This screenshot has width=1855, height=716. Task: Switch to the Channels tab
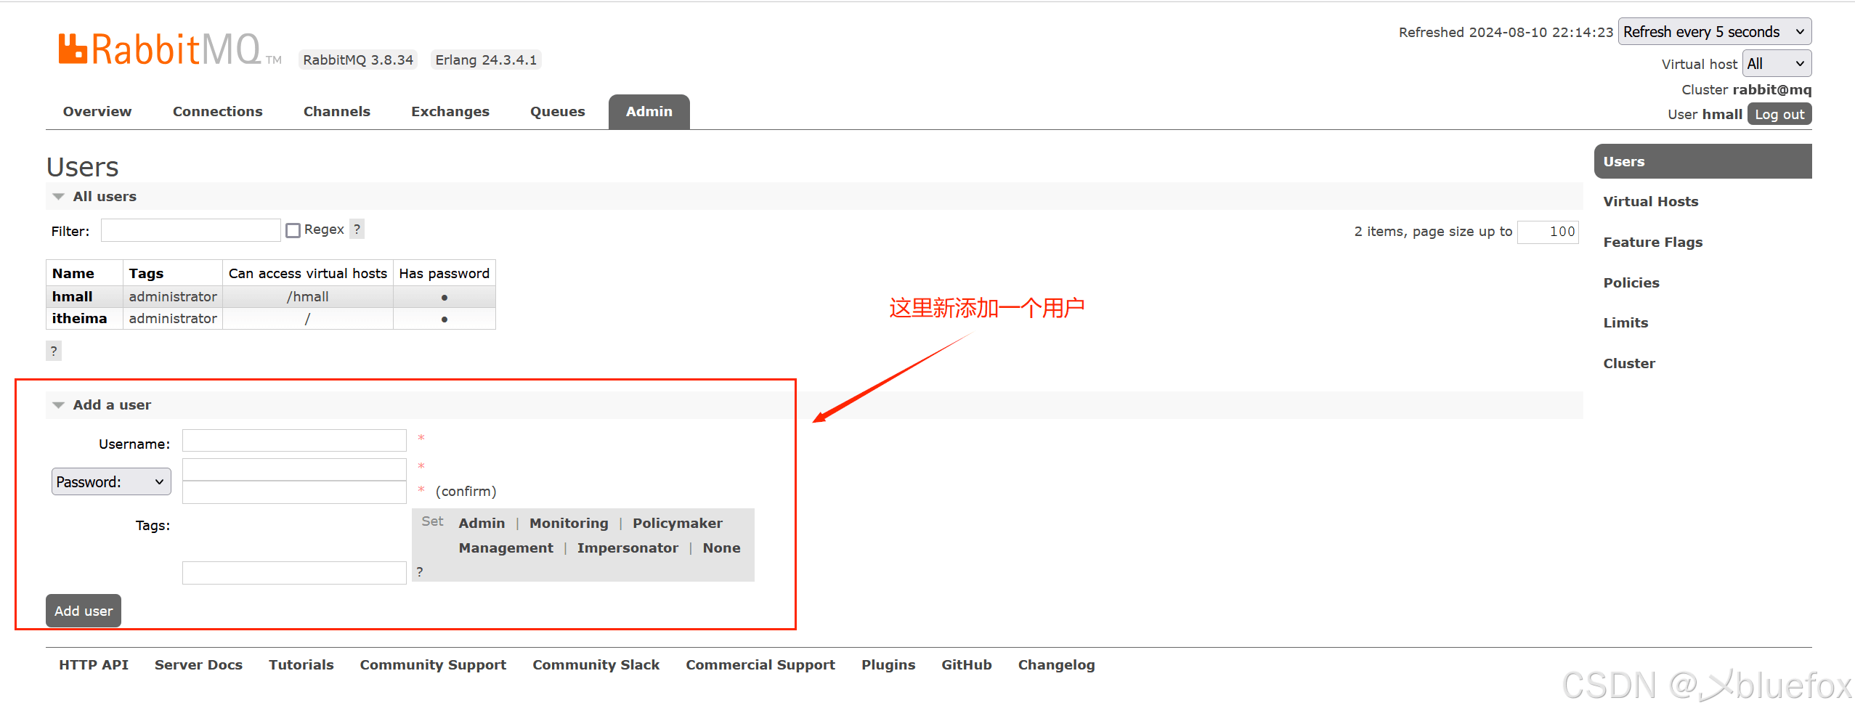tap(337, 111)
